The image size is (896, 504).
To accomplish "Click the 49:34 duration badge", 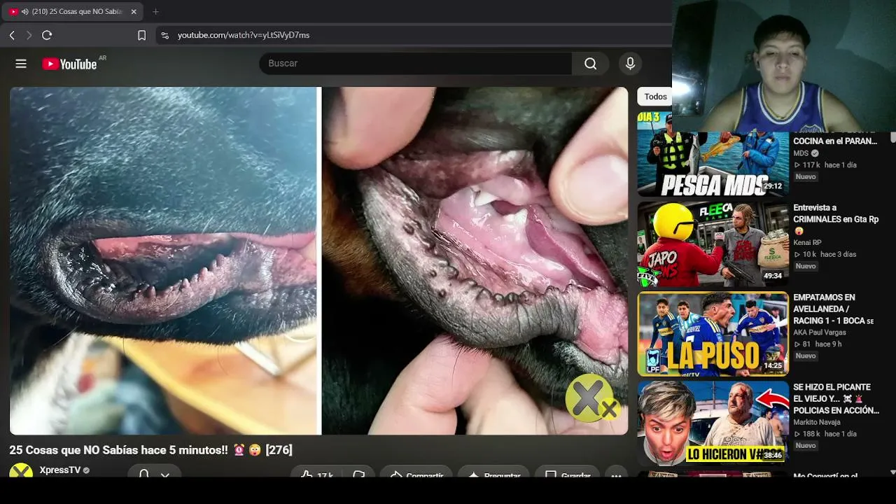I will pos(773,276).
